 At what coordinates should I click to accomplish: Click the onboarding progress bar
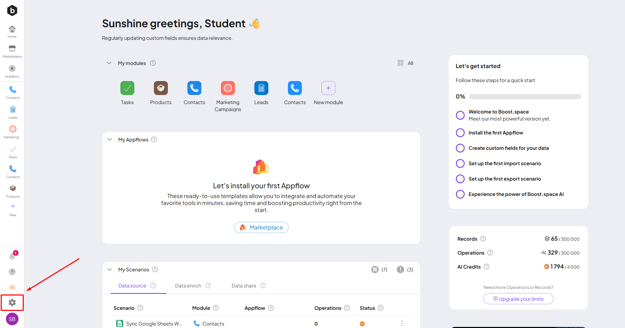[525, 97]
